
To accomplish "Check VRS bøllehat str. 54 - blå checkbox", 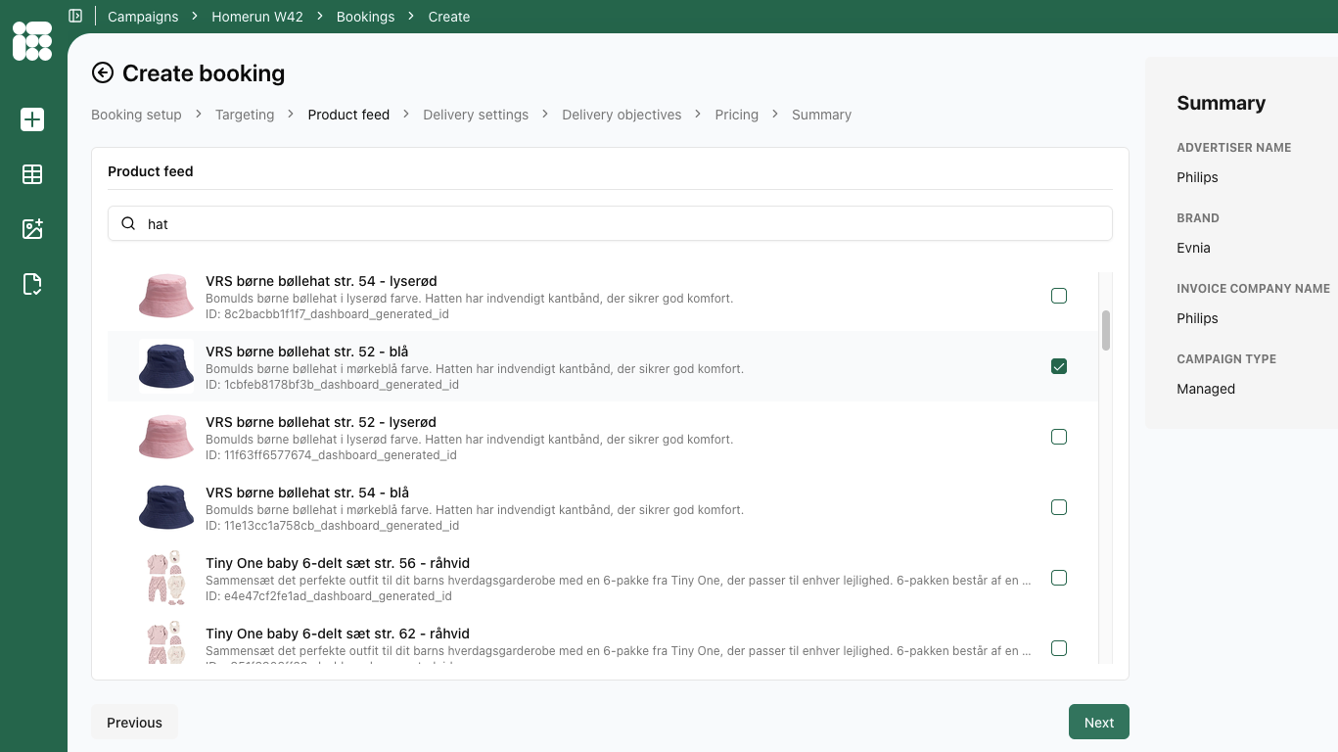I will 1059,507.
